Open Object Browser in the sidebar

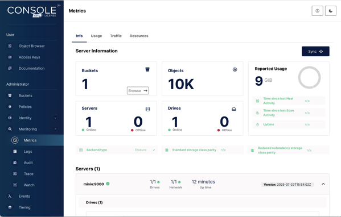(x=32, y=46)
